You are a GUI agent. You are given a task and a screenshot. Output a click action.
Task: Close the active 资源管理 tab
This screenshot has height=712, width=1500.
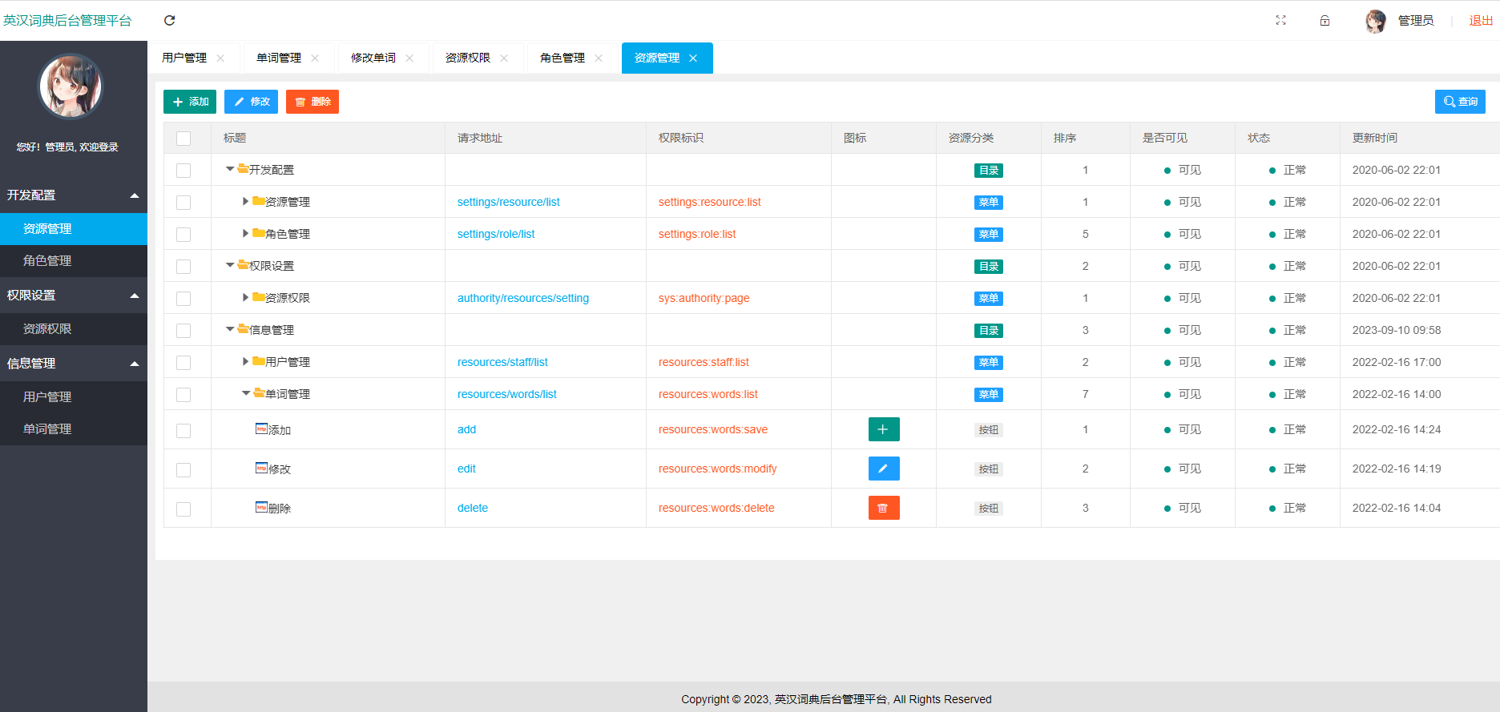pos(693,58)
